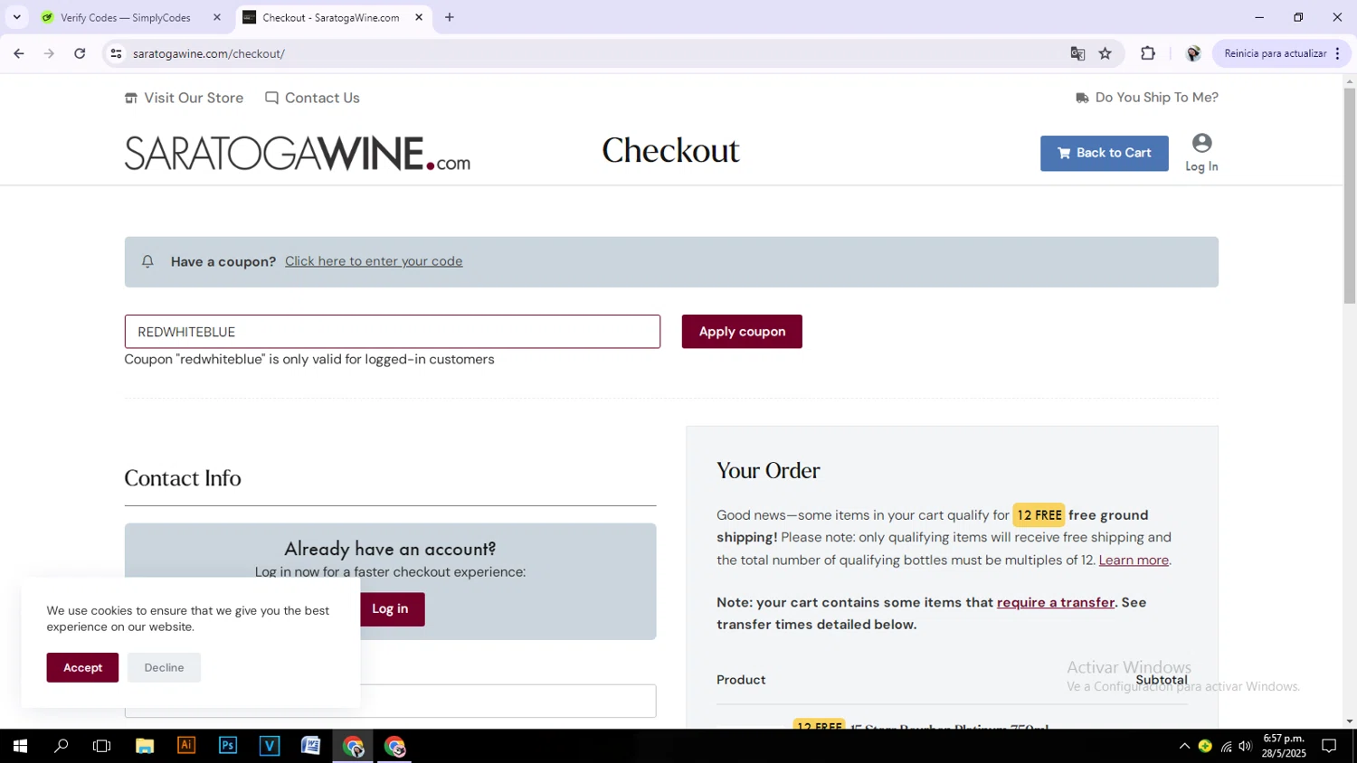Open Chrome three-dot menu

coord(1337,53)
